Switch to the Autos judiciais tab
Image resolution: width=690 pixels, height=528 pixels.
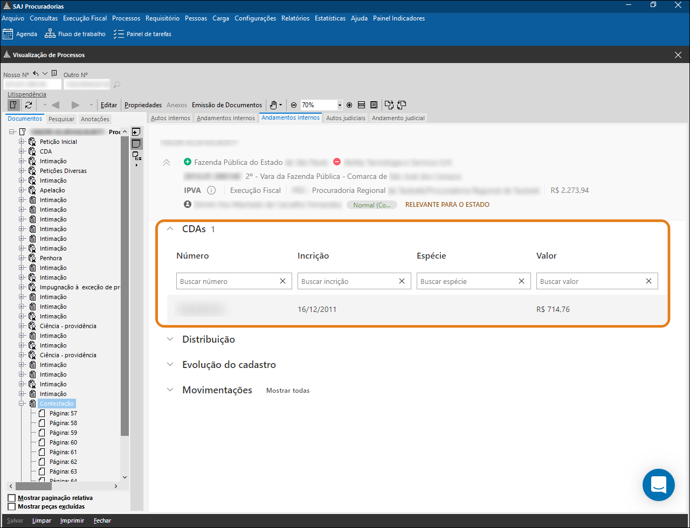(x=346, y=118)
